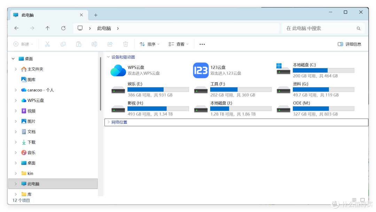Viewport: 376px width, 212px height.
Task: Open 主文件夹 home in sidebar
Action: [x=32, y=69]
